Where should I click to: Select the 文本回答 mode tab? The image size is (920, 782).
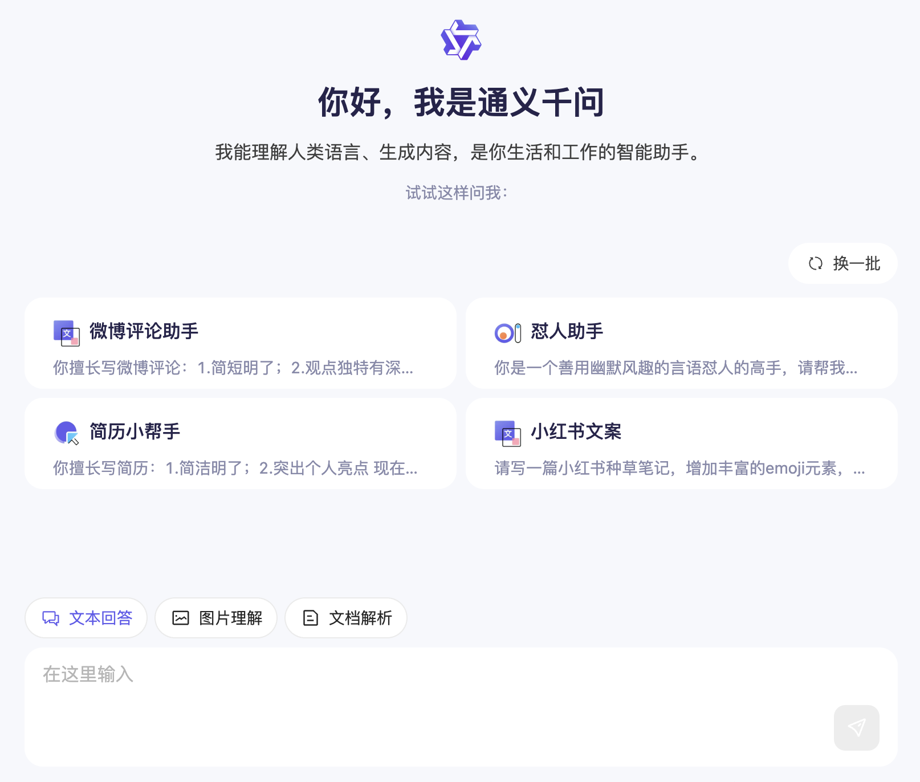[x=86, y=618]
